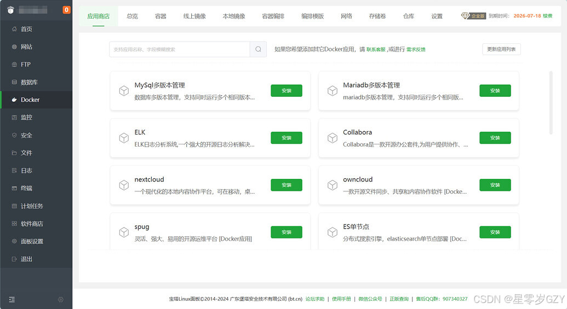Click the shield icon beside 安全

[14, 136]
